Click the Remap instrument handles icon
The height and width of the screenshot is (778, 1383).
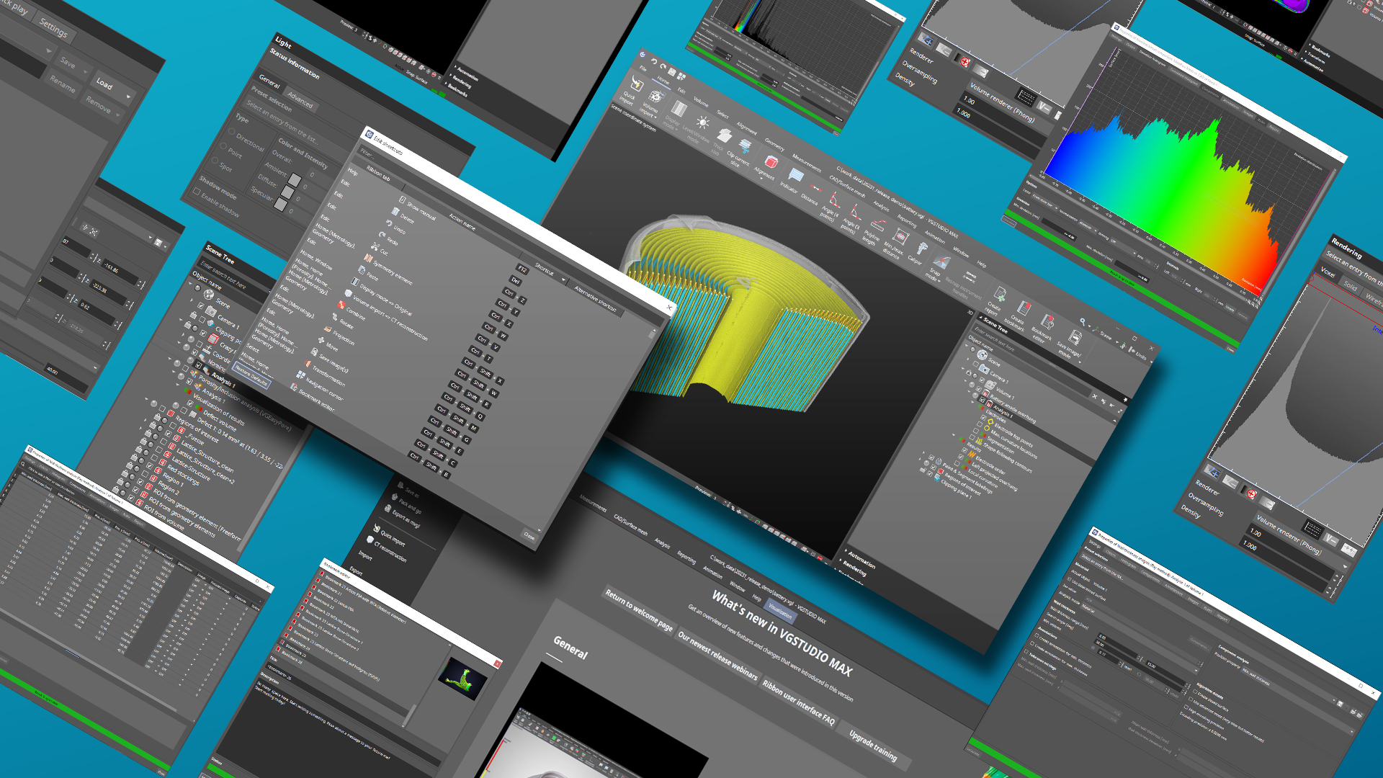click(970, 277)
